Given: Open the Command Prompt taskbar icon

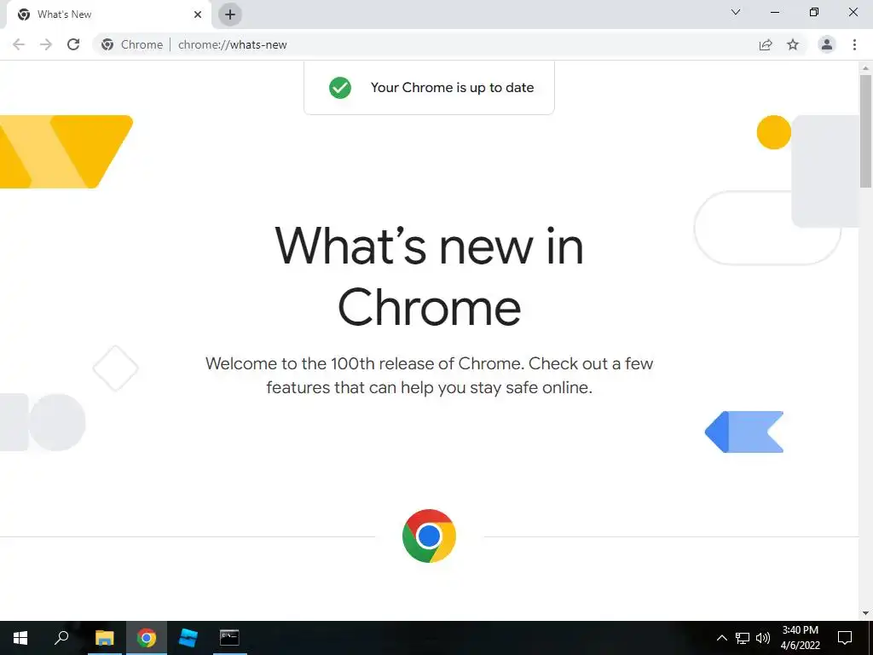Looking at the screenshot, I should [229, 638].
